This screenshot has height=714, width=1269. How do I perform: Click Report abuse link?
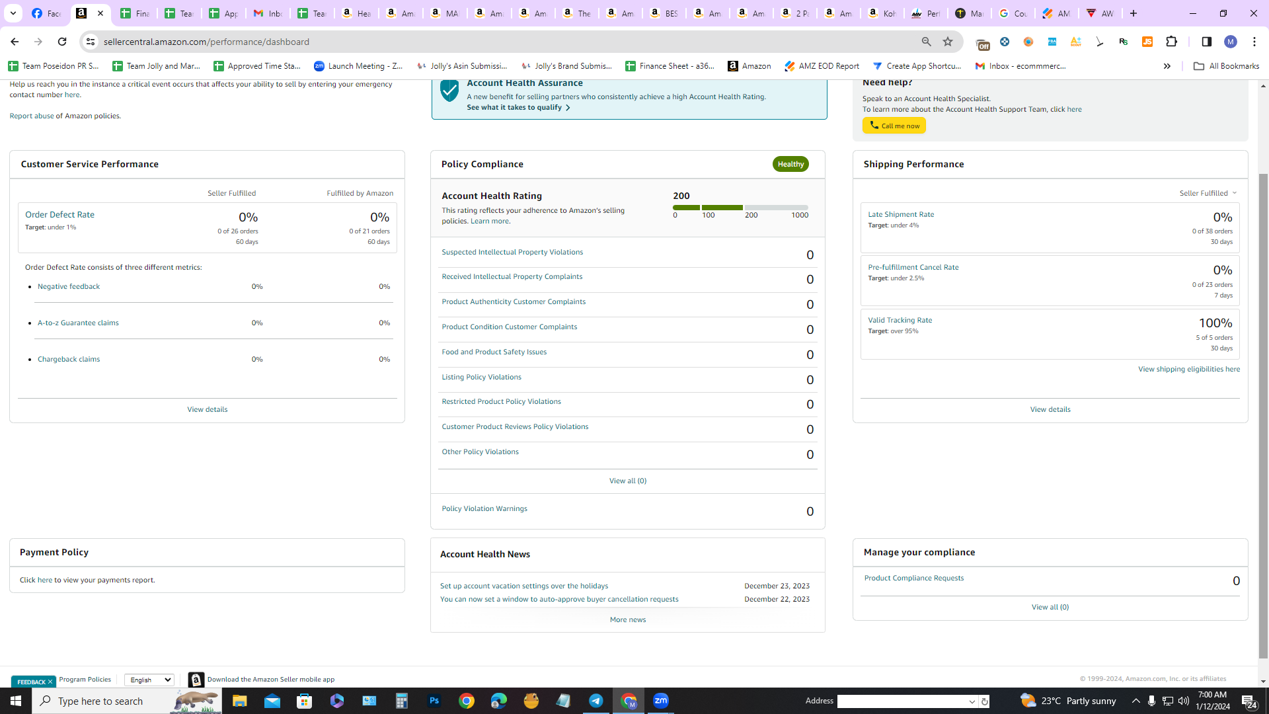(32, 116)
